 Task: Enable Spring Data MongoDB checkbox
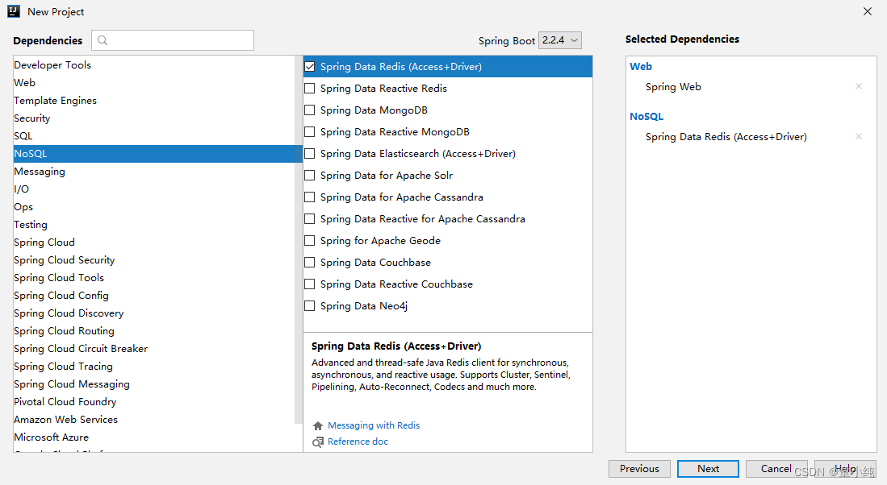pyautogui.click(x=310, y=110)
